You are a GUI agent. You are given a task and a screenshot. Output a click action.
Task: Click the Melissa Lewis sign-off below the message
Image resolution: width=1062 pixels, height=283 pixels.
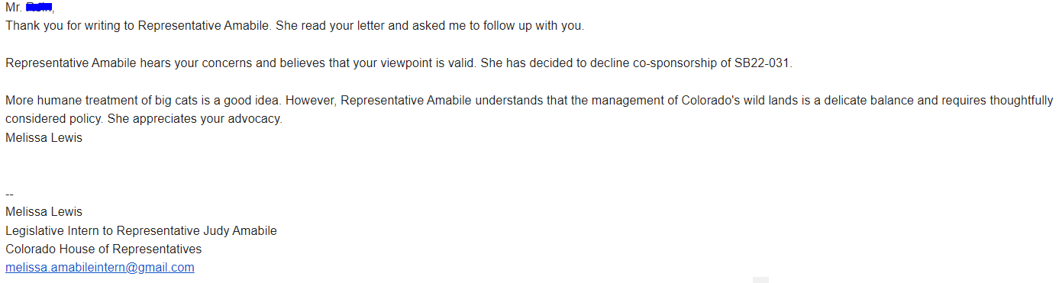pos(44,138)
